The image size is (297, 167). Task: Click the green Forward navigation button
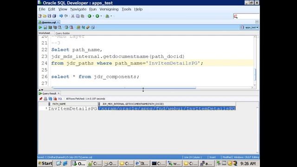pos(97,16)
